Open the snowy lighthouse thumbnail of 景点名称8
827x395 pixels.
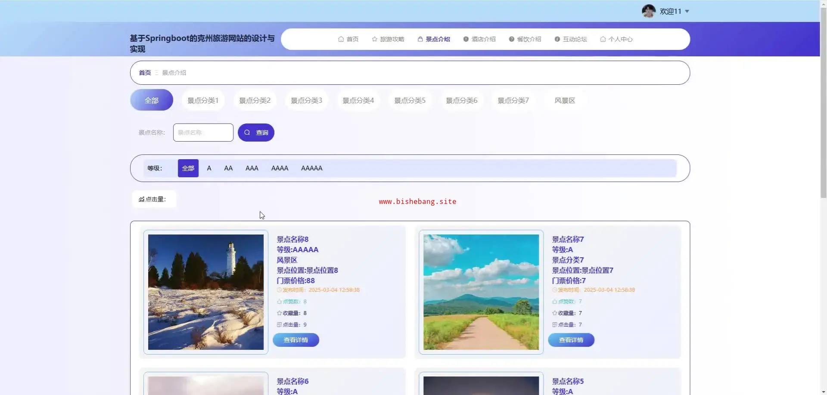205,292
